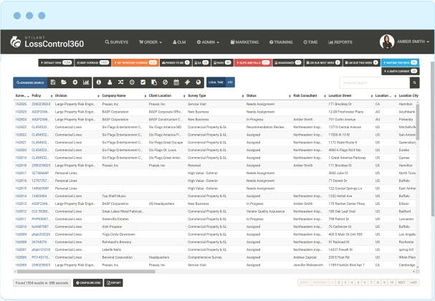Click the LossControl360 logo
This screenshot has width=435, height=301.
47,42
